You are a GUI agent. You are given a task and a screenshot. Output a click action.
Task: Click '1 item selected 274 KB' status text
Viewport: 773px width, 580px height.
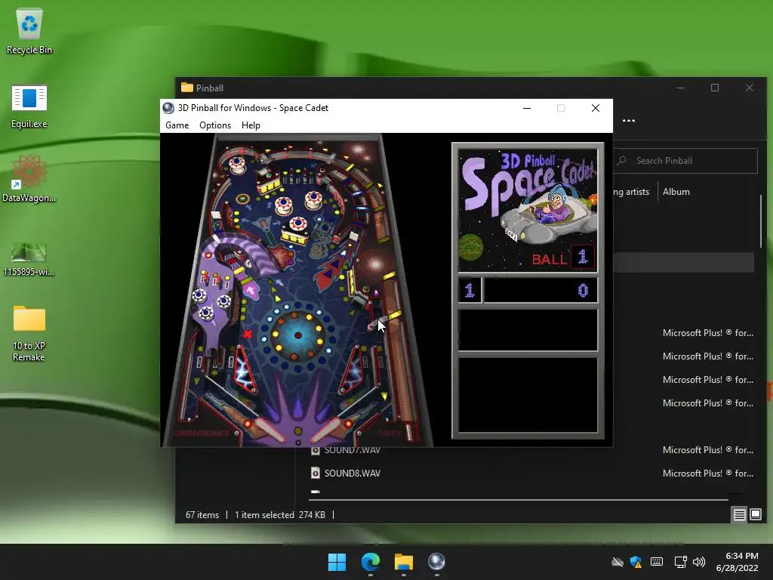pos(280,515)
